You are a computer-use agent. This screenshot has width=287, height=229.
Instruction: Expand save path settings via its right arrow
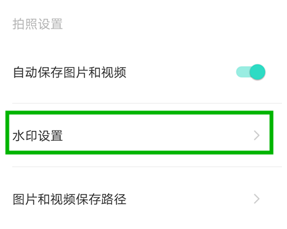257,199
